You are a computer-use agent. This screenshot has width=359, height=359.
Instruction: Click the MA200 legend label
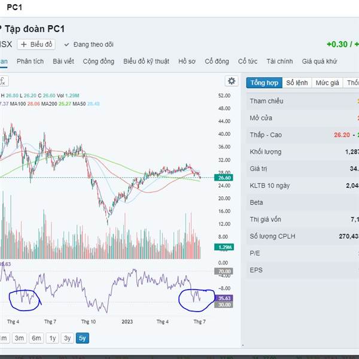pos(49,104)
